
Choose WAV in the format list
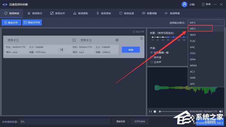pos(206,35)
